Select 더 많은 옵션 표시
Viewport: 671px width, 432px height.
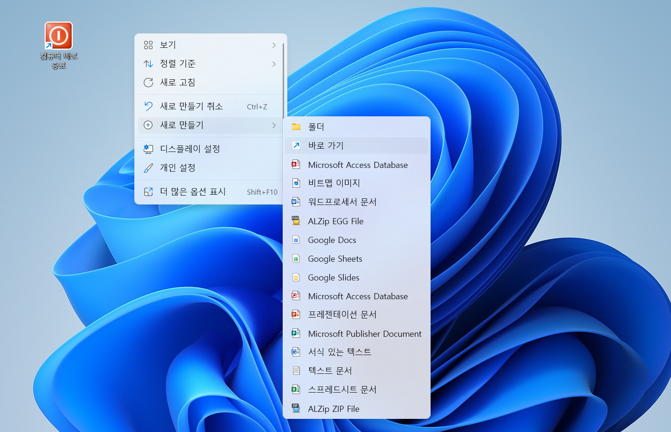[x=210, y=192]
